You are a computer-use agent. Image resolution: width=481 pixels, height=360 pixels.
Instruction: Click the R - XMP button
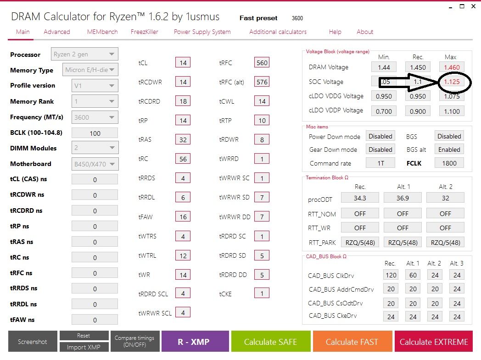pyautogui.click(x=195, y=341)
